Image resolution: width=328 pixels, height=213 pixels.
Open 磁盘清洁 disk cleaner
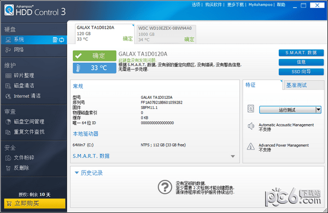pyautogui.click(x=34, y=86)
